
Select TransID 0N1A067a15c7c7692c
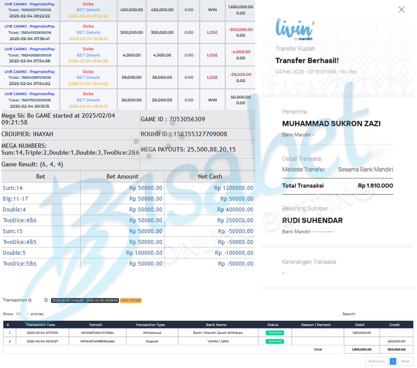tap(97, 333)
